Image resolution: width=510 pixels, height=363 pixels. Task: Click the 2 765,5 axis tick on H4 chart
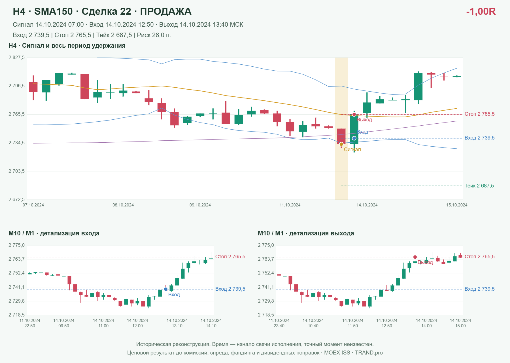16,114
